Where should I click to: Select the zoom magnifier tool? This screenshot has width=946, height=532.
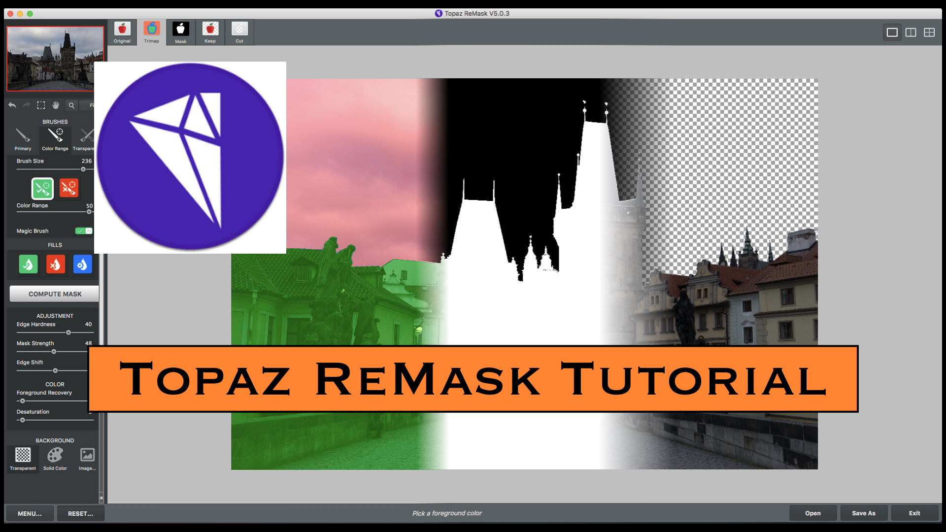[71, 105]
